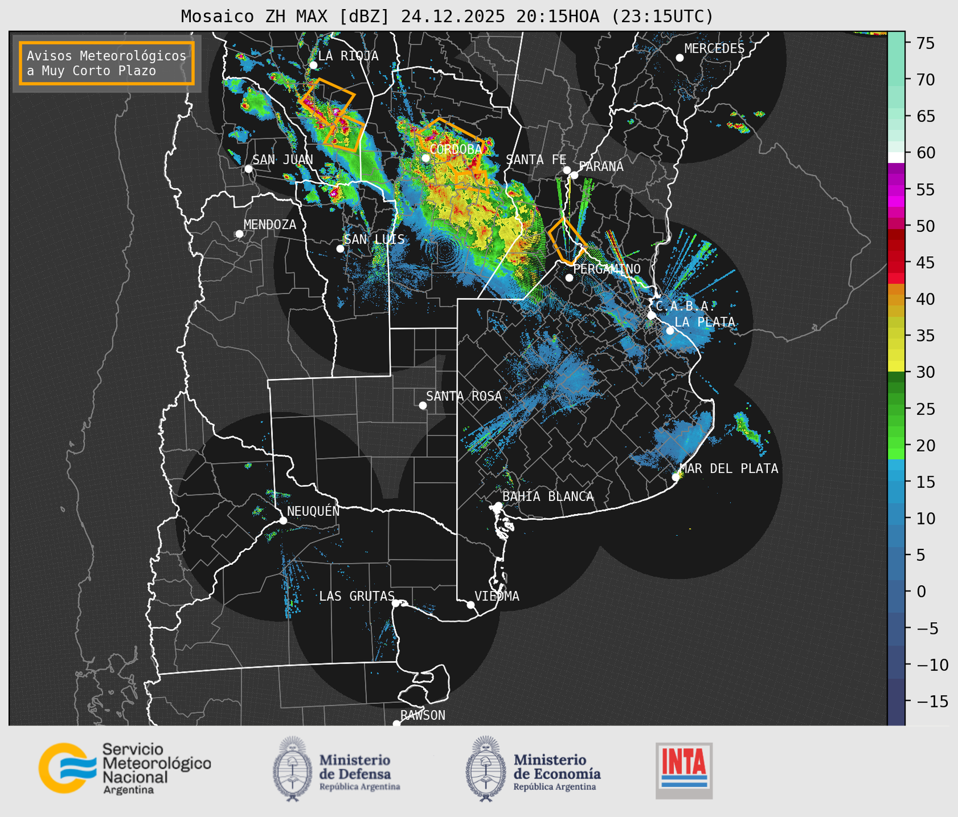Click the green 25 dBZ color band
The image size is (958, 817).
(896, 408)
